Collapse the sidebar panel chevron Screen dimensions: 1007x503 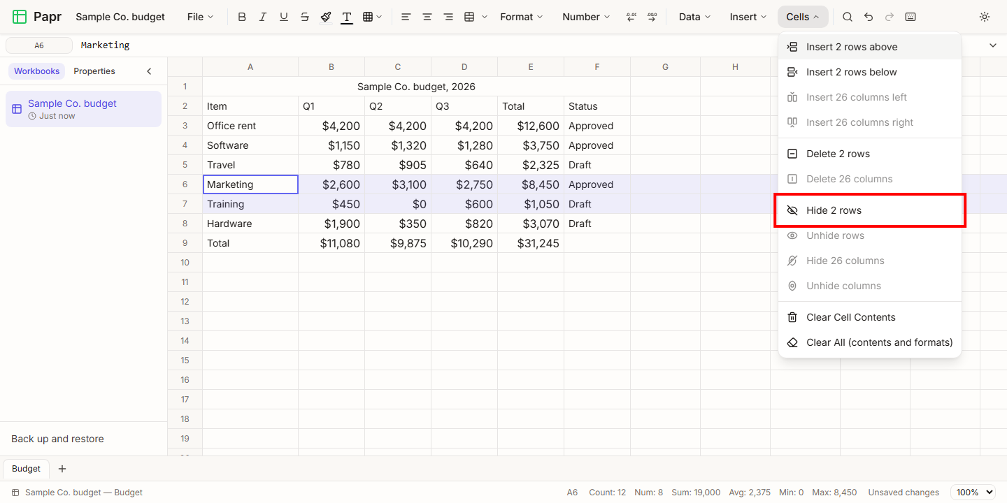point(149,71)
